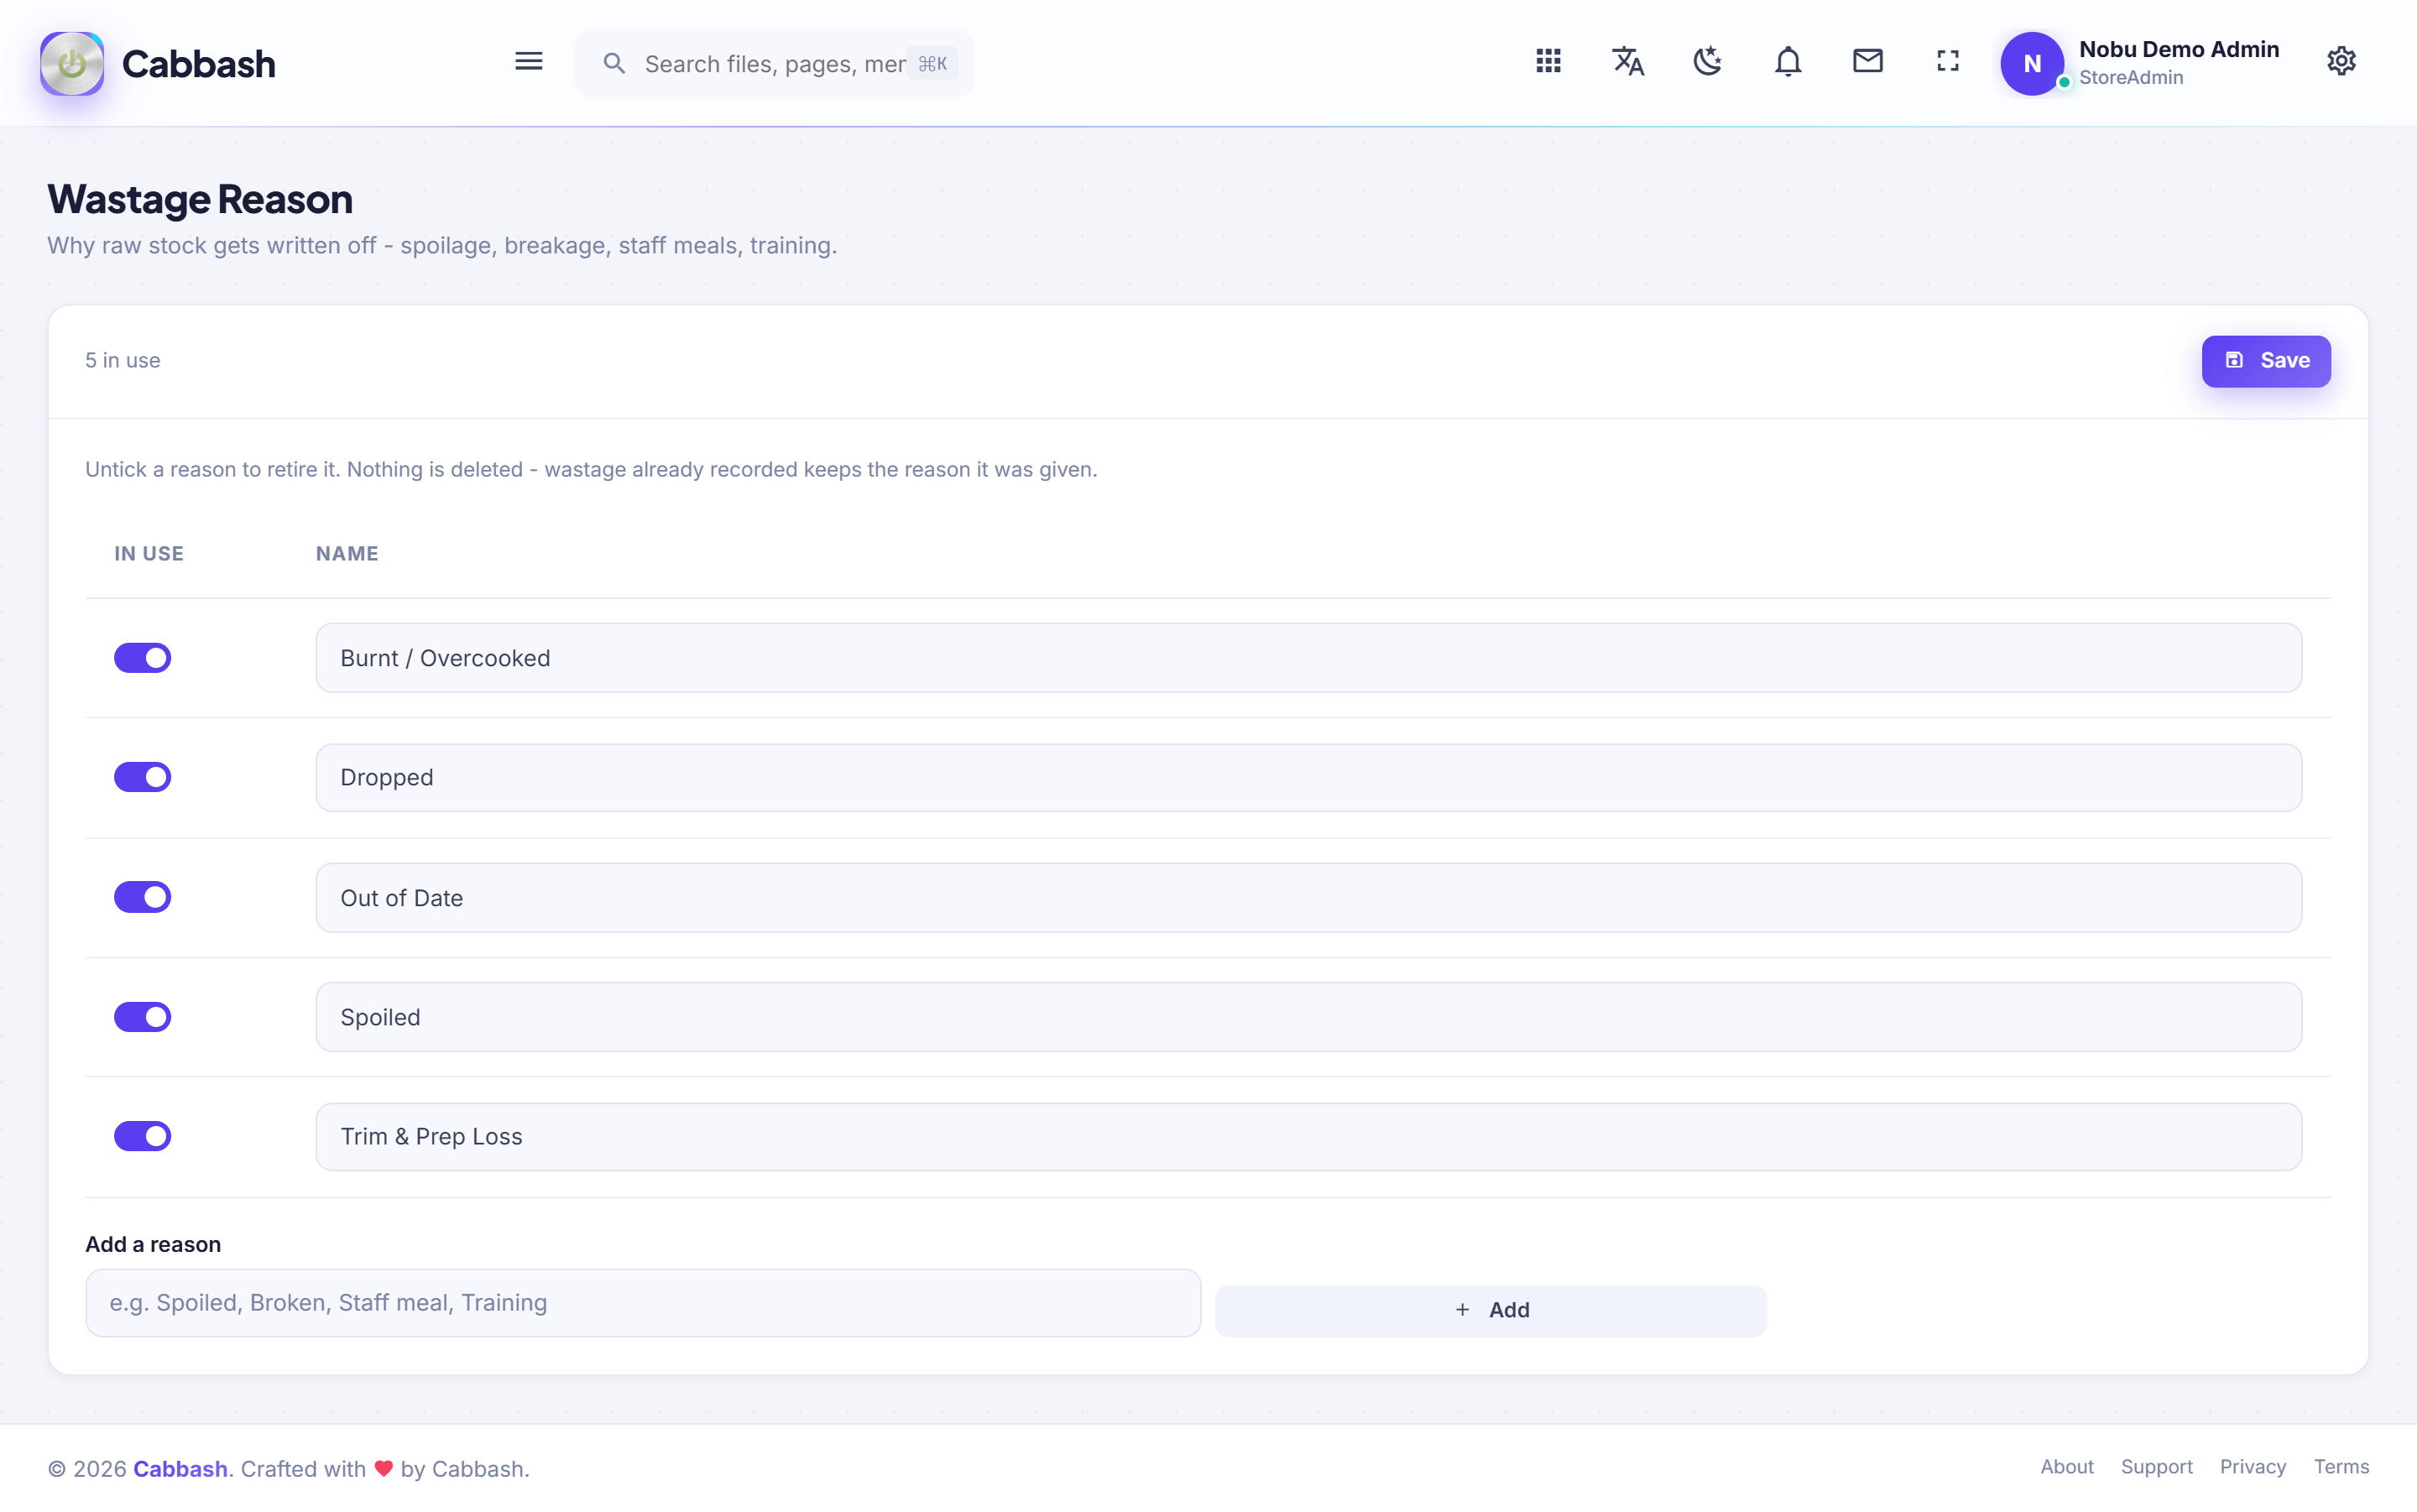The image size is (2417, 1512).
Task: Open the language translation menu
Action: [x=1628, y=62]
